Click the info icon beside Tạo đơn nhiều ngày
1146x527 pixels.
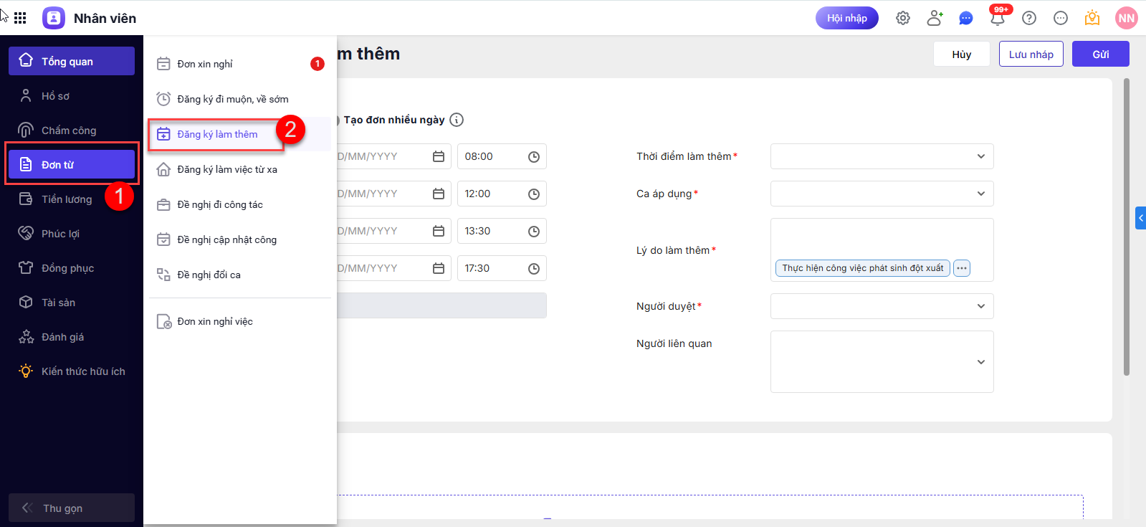[x=457, y=120]
